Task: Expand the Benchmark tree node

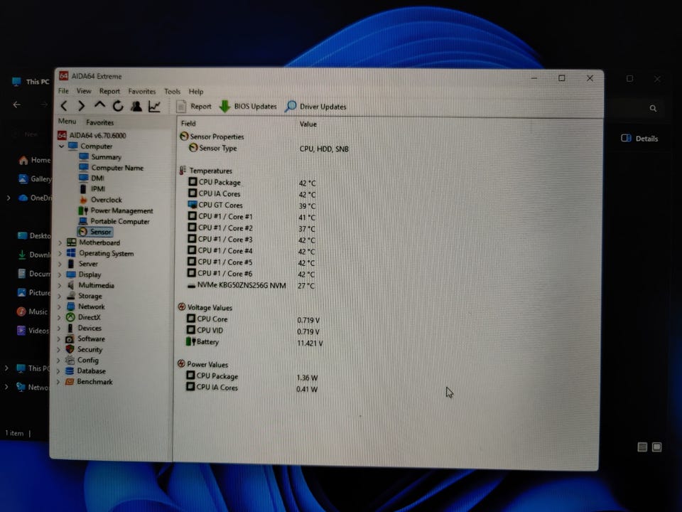Action: pyautogui.click(x=58, y=382)
